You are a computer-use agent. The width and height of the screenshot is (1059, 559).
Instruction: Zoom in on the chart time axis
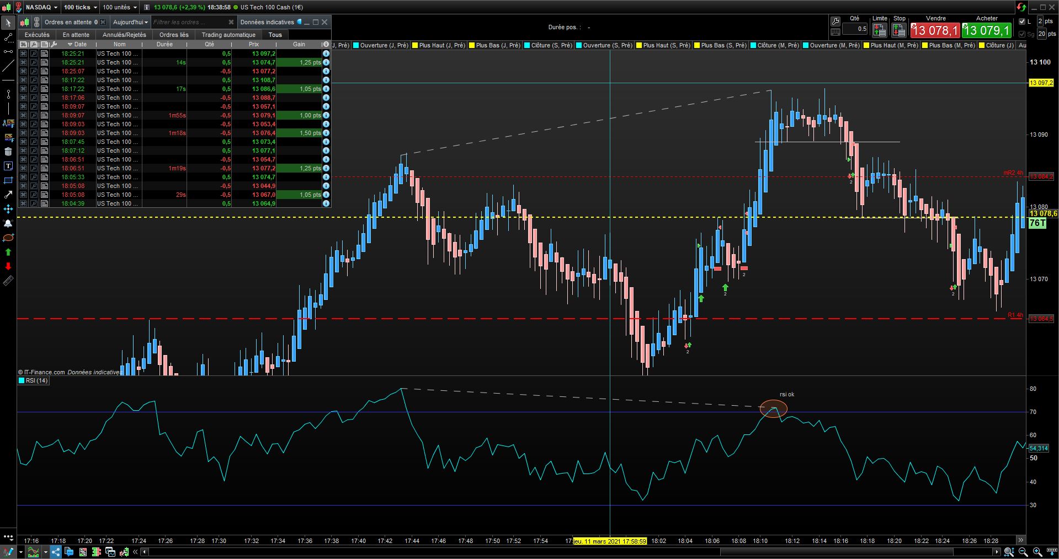[1037, 552]
